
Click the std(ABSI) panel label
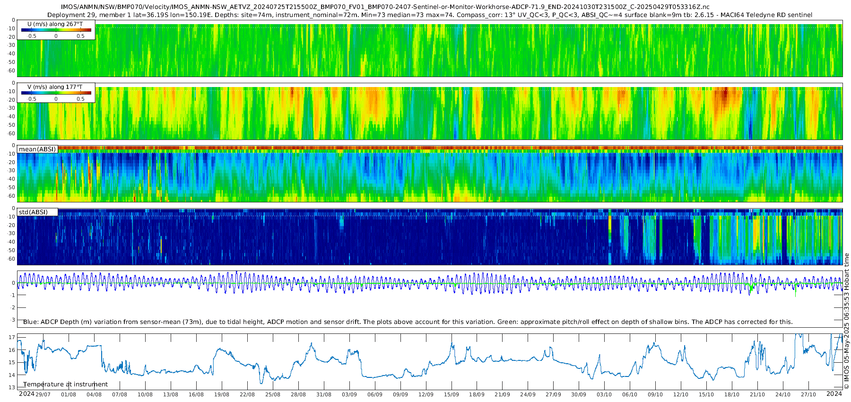pos(33,212)
